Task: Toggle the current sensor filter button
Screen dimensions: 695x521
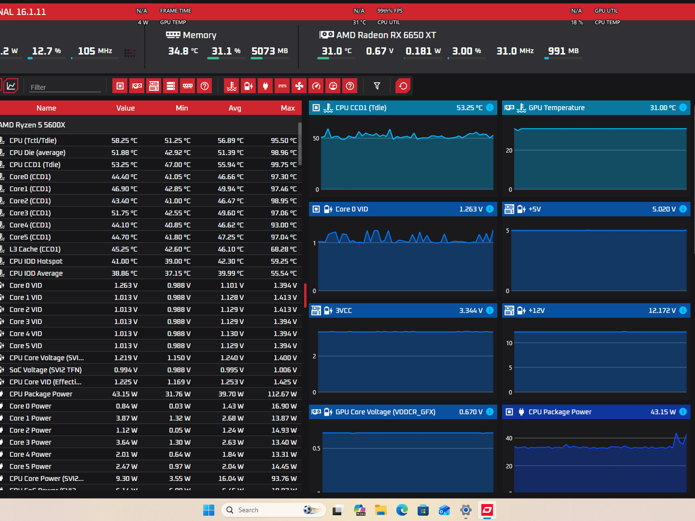Action: pyautogui.click(x=282, y=86)
